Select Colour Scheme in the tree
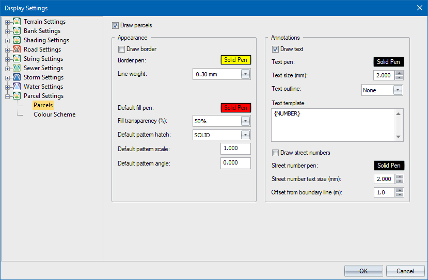This screenshot has width=428, height=280. pyautogui.click(x=54, y=114)
